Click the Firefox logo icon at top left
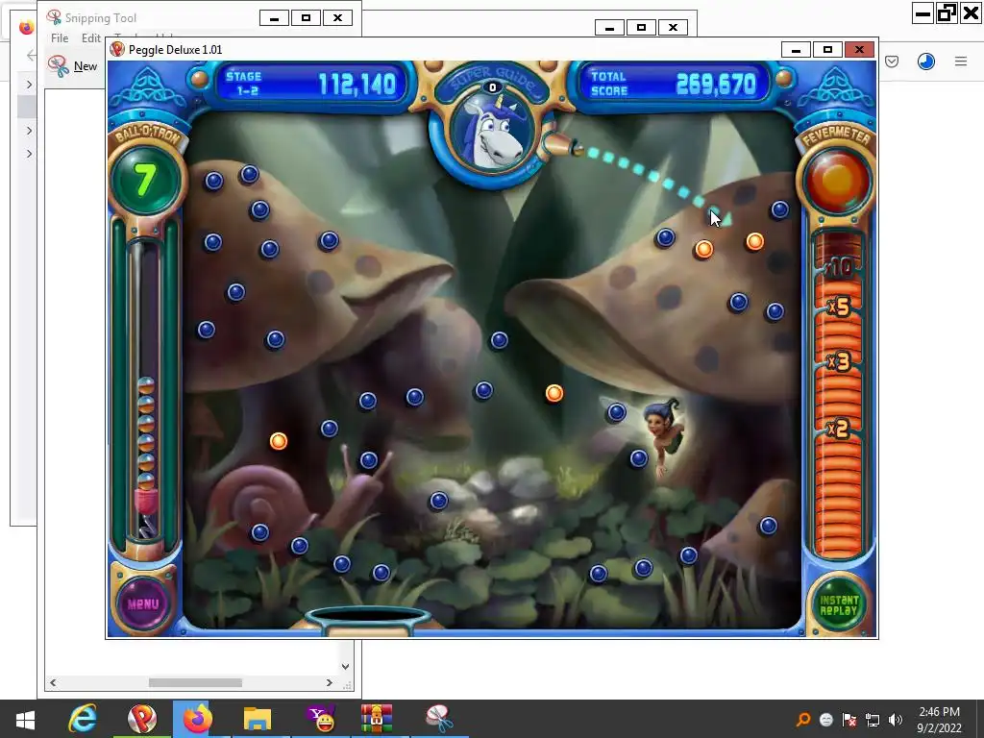 [26, 28]
